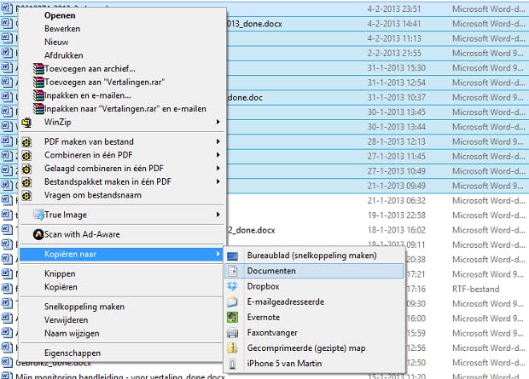Image resolution: width=529 pixels, height=379 pixels.
Task: Select Faxontvanger in the submenu
Action: click(x=272, y=333)
